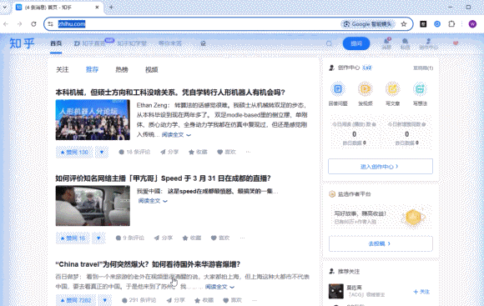Open the 写文章 article icon
Image resolution: width=484 pixels, height=306 pixels.
(392, 89)
